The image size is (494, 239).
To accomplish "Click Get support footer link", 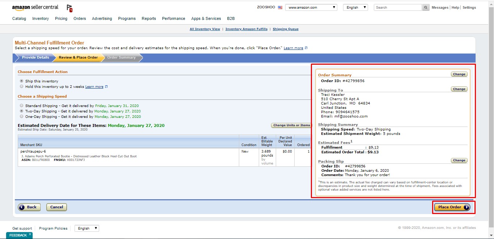I will (22, 229).
